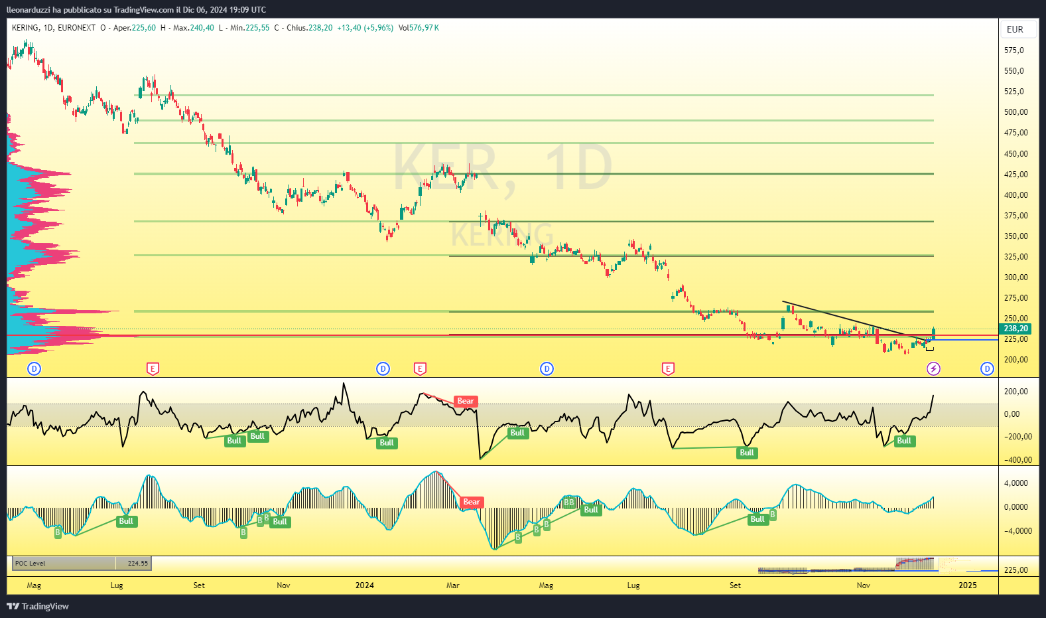Click the 575,0 price axis label

(x=1013, y=50)
